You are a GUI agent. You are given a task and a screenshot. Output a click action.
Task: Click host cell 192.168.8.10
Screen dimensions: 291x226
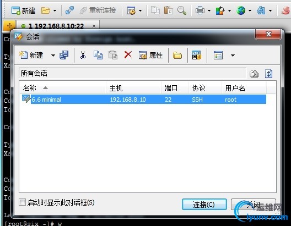coord(128,100)
